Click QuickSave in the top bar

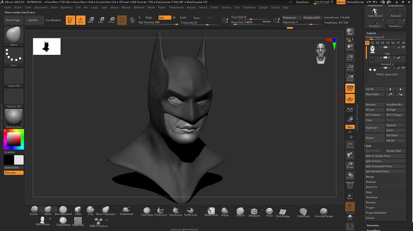coord(302,2)
